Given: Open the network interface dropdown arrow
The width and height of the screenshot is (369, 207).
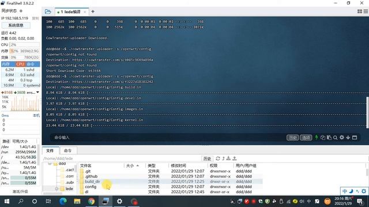Looking at the screenshot, I should [x=37, y=93].
